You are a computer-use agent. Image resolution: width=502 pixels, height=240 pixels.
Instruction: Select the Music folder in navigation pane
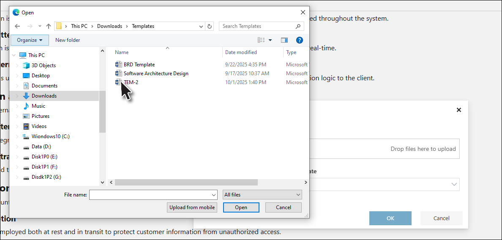[x=38, y=106]
